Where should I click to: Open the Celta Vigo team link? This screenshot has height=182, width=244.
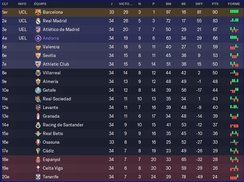[53, 168]
